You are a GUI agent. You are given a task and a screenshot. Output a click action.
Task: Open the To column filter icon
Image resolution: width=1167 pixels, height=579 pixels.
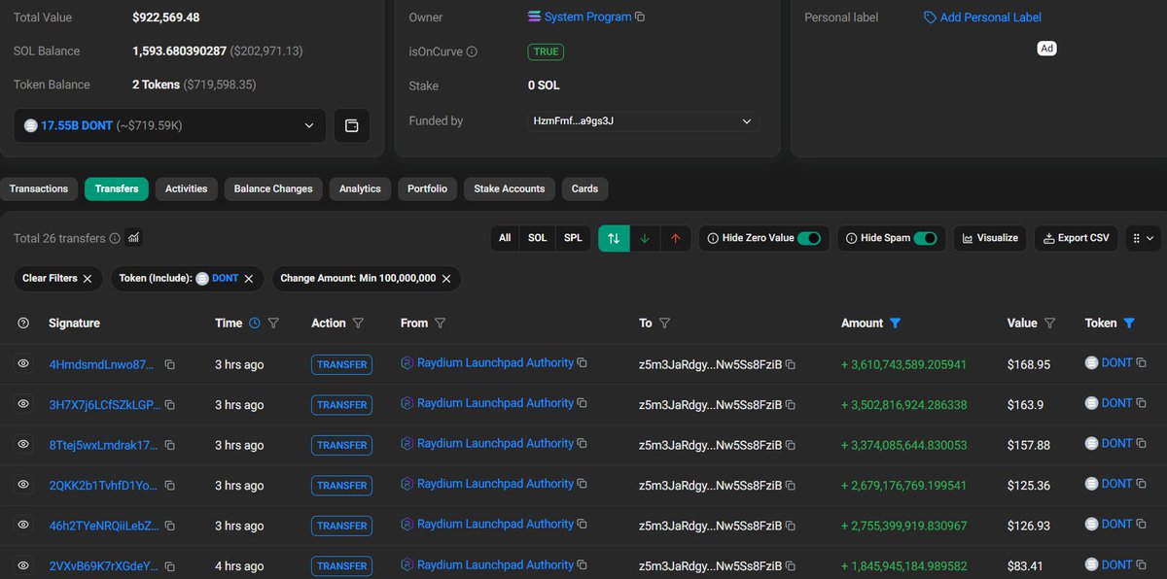click(x=664, y=324)
